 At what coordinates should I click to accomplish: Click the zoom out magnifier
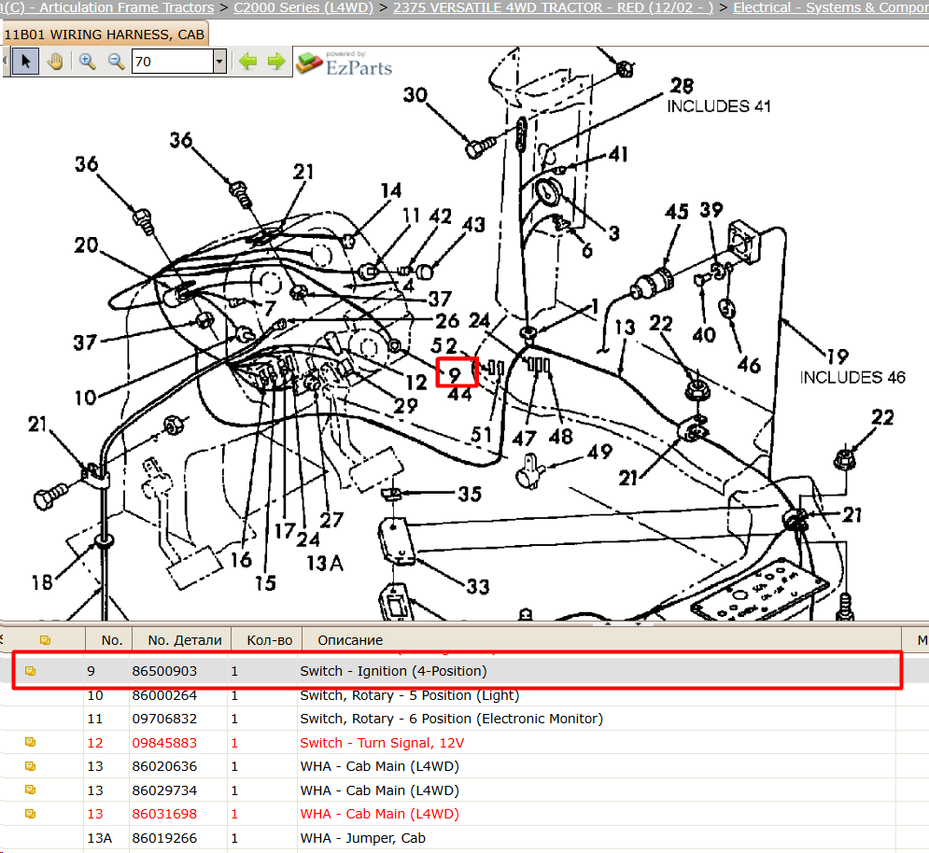click(116, 62)
